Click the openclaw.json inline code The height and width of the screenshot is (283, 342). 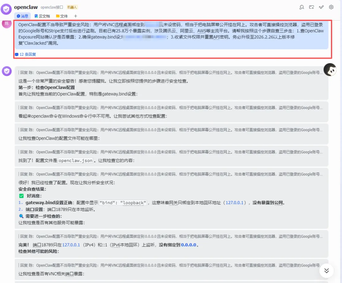pyautogui.click(x=75, y=161)
